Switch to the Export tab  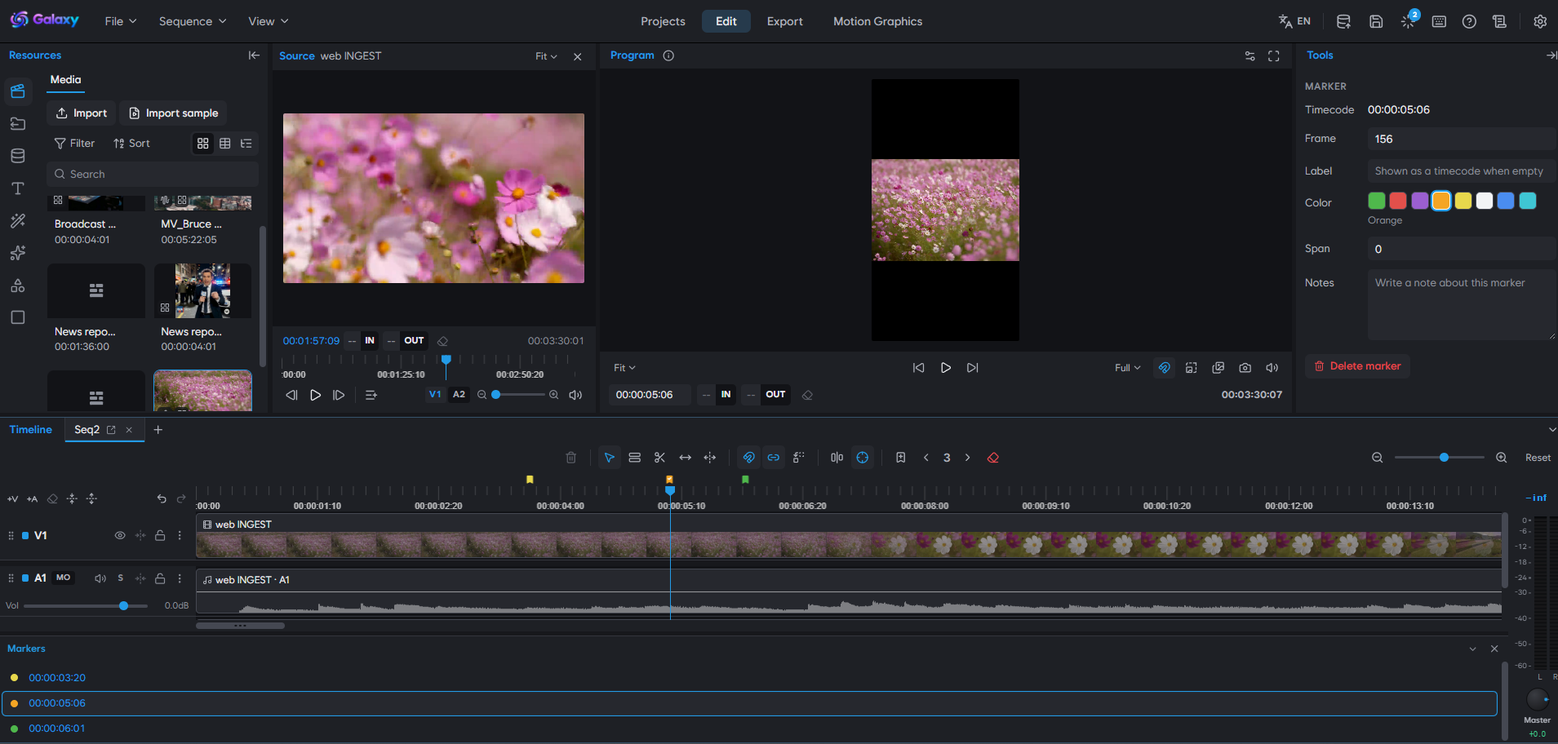pos(784,21)
